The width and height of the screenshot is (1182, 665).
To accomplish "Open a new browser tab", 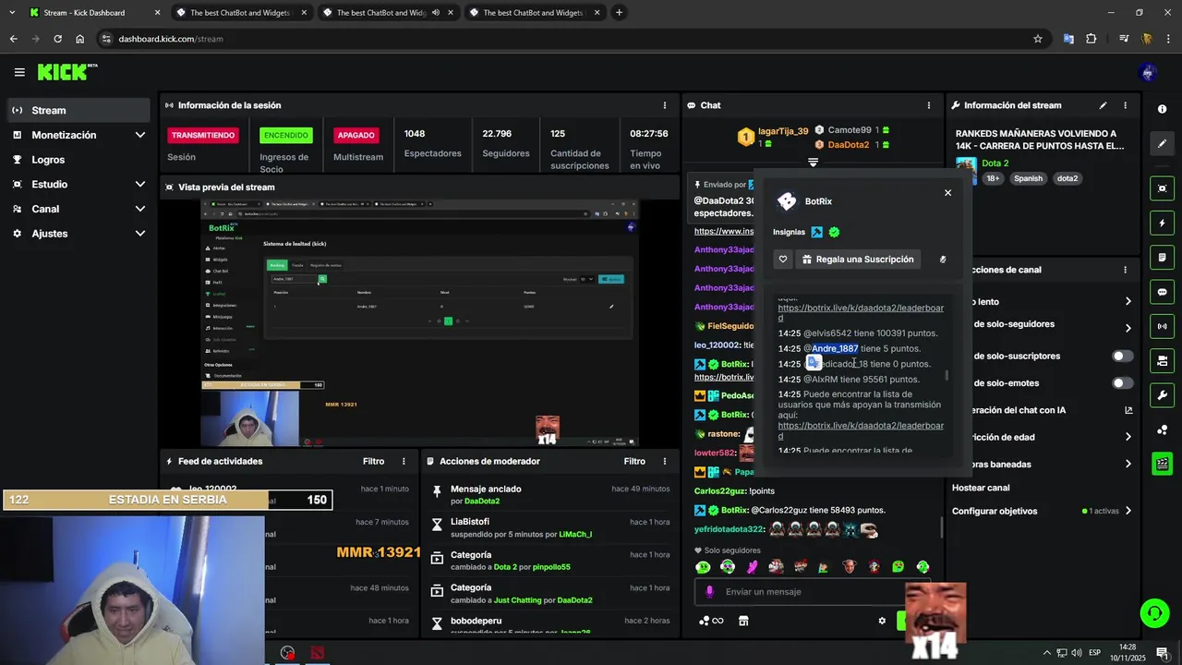I will pyautogui.click(x=619, y=13).
